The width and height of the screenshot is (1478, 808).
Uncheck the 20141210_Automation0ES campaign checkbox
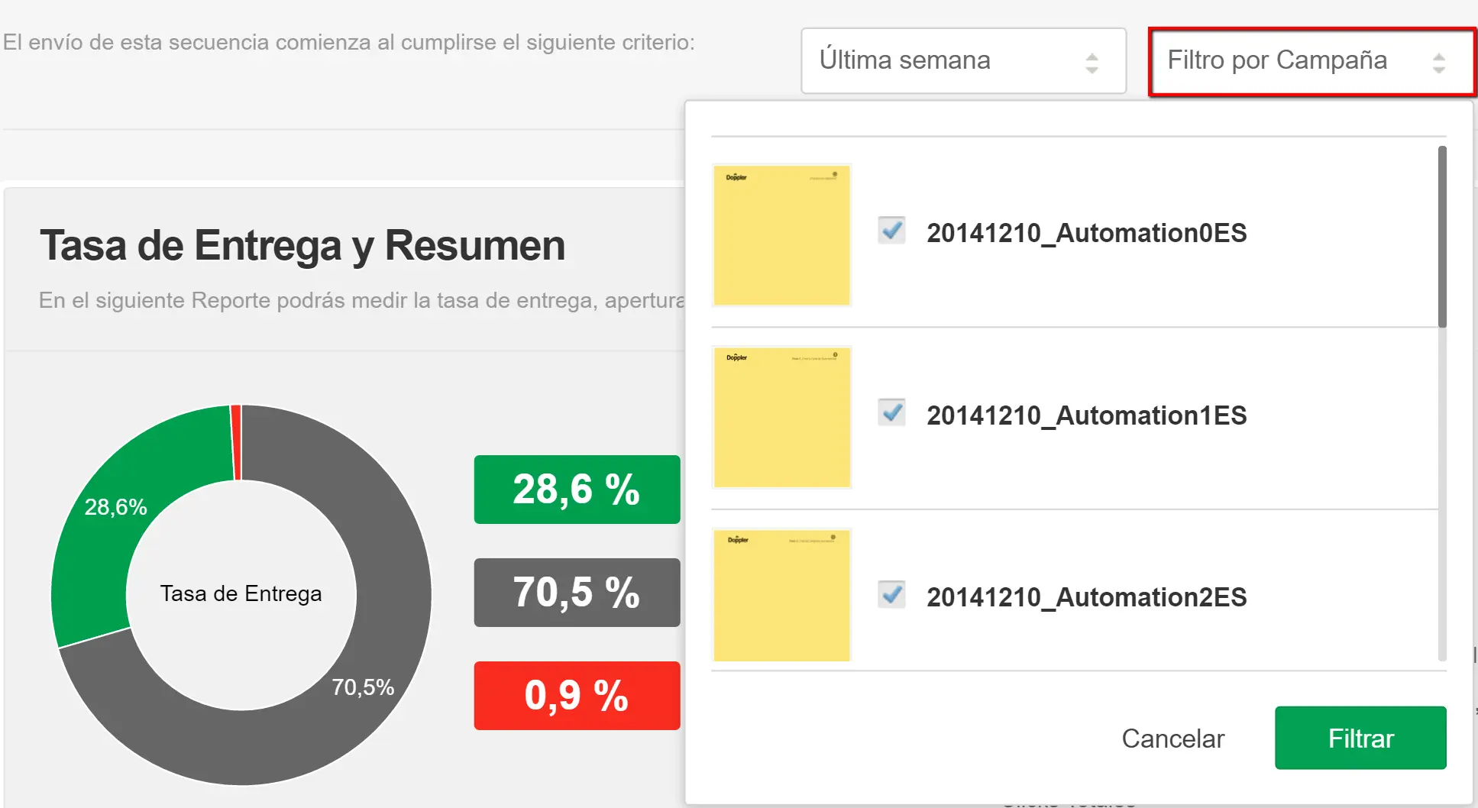891,231
